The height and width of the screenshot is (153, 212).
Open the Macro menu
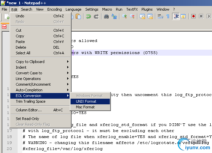(x=107, y=9)
